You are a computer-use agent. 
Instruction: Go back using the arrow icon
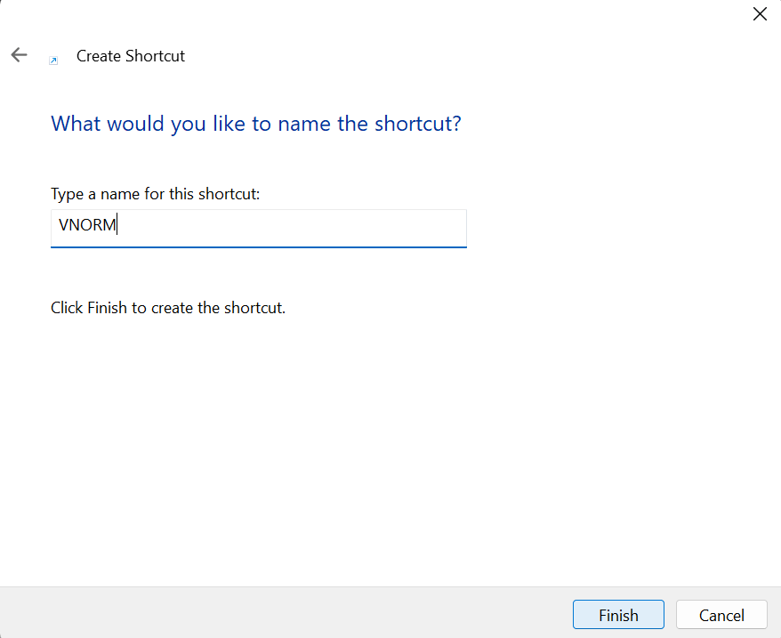19,55
